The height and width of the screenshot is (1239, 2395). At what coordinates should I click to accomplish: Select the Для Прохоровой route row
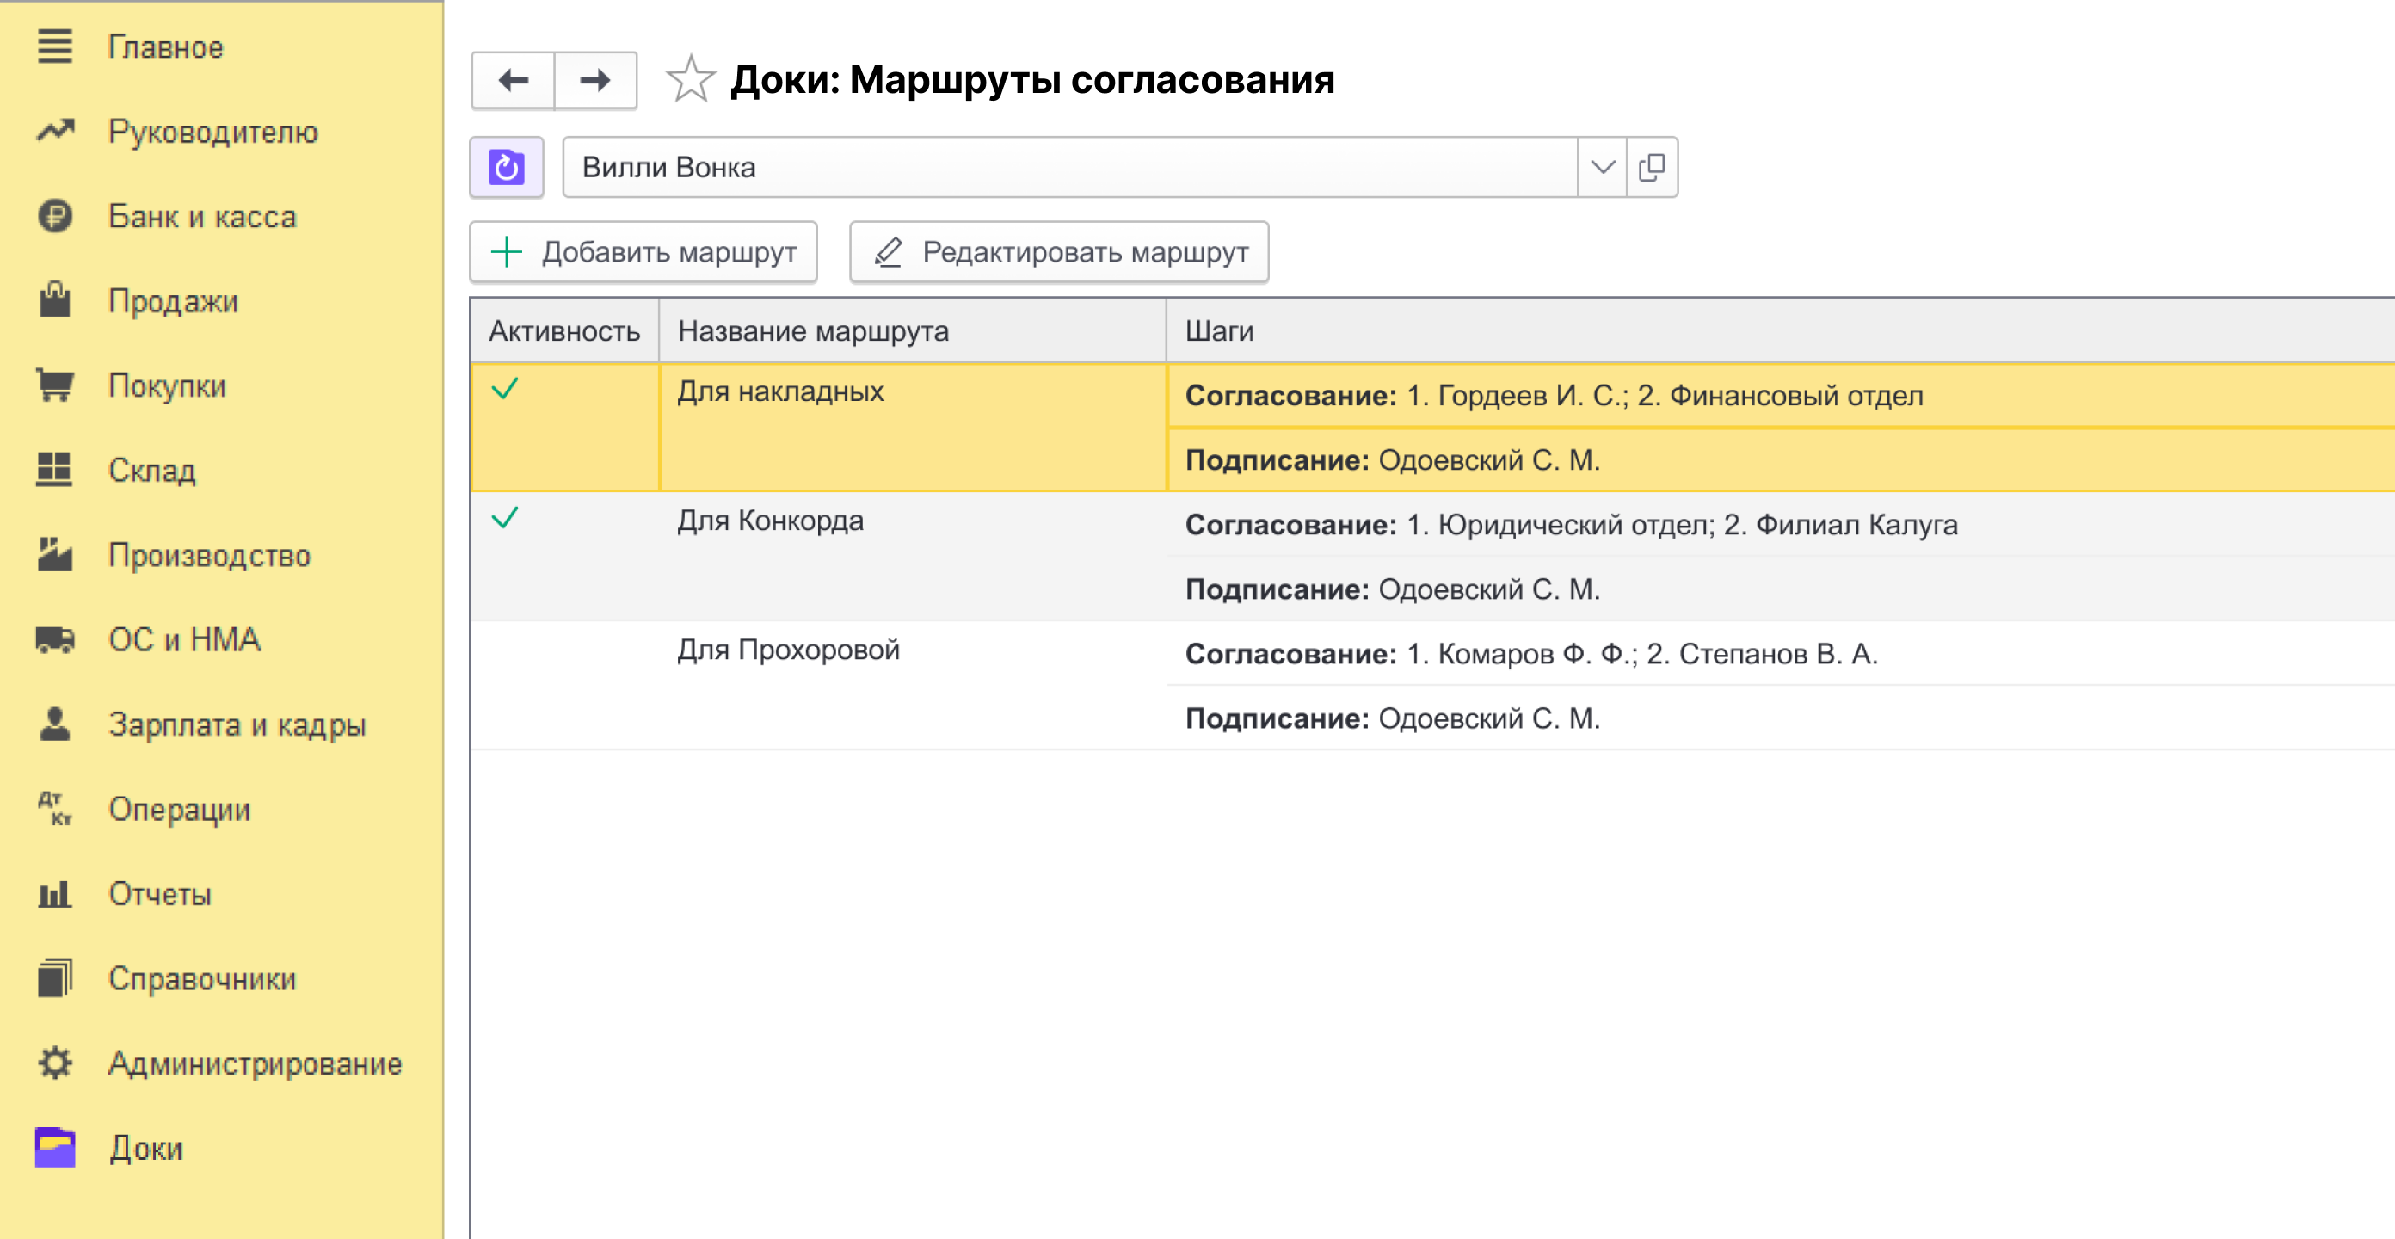click(788, 650)
